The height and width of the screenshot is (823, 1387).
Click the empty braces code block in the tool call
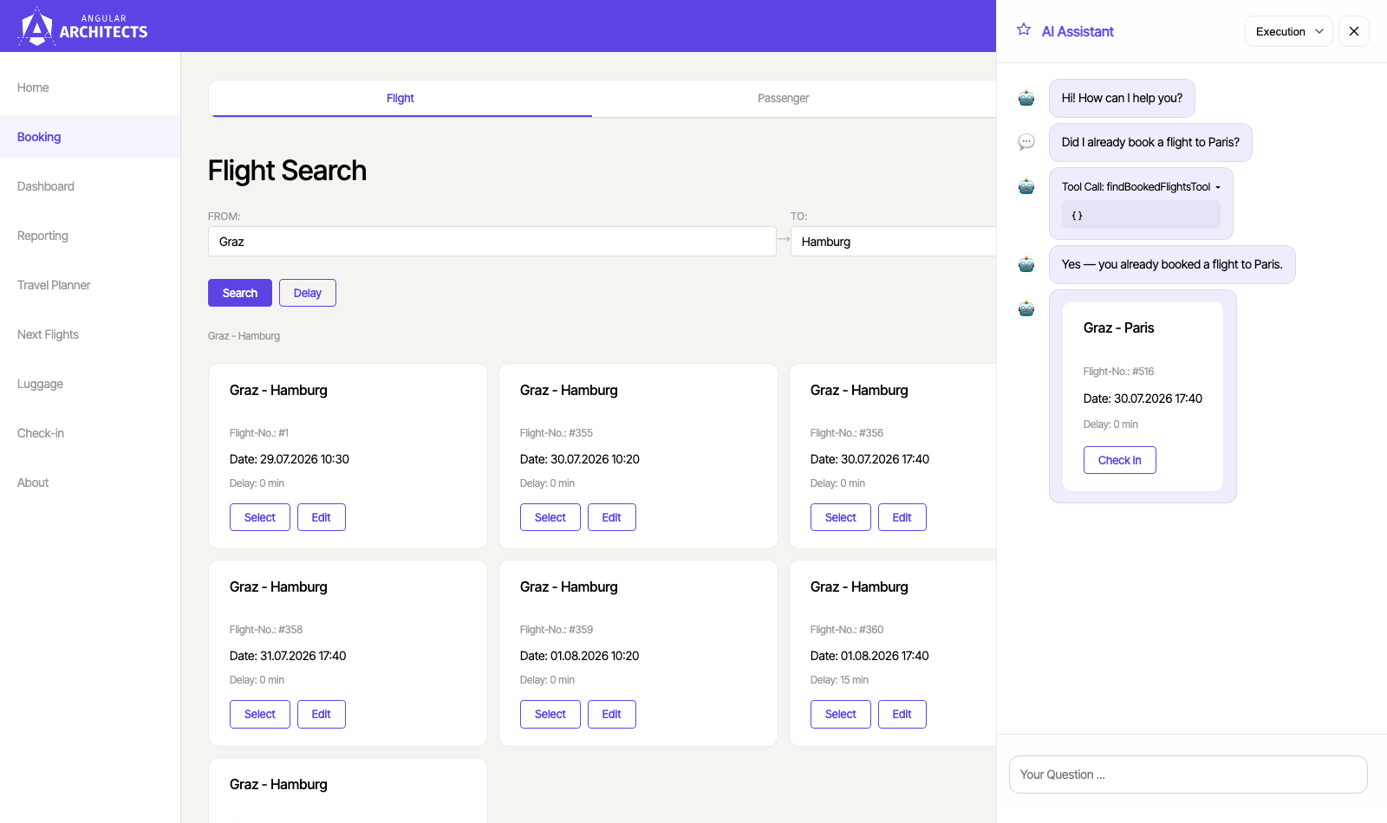[x=1141, y=215]
